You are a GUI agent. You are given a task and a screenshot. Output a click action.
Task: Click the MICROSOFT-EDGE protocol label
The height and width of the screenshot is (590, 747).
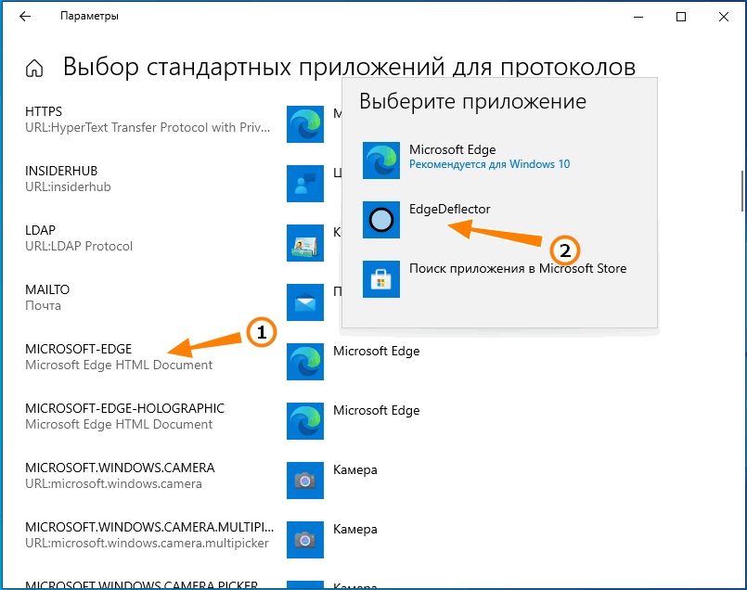pos(78,349)
